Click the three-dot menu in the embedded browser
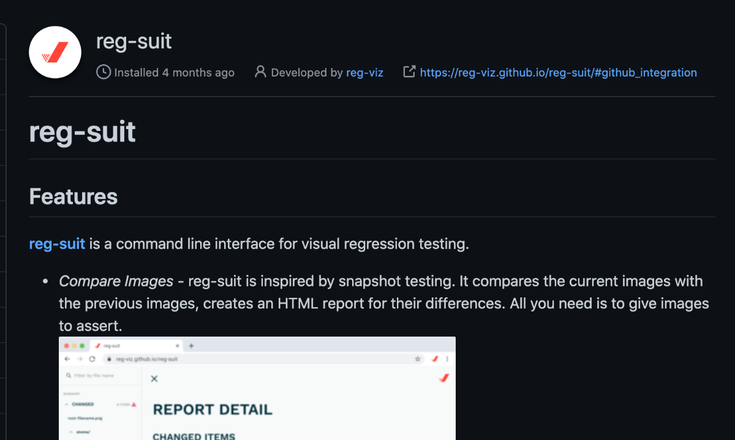The width and height of the screenshot is (735, 440). point(447,359)
